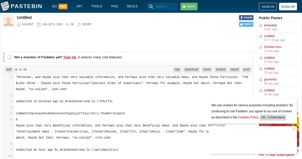The height and width of the screenshot is (159, 302).
Task: Print the paste
Action: point(247,70)
